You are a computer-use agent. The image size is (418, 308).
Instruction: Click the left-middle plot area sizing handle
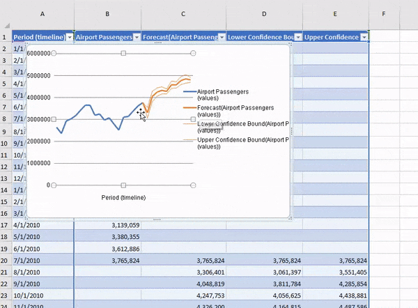pos(54,119)
